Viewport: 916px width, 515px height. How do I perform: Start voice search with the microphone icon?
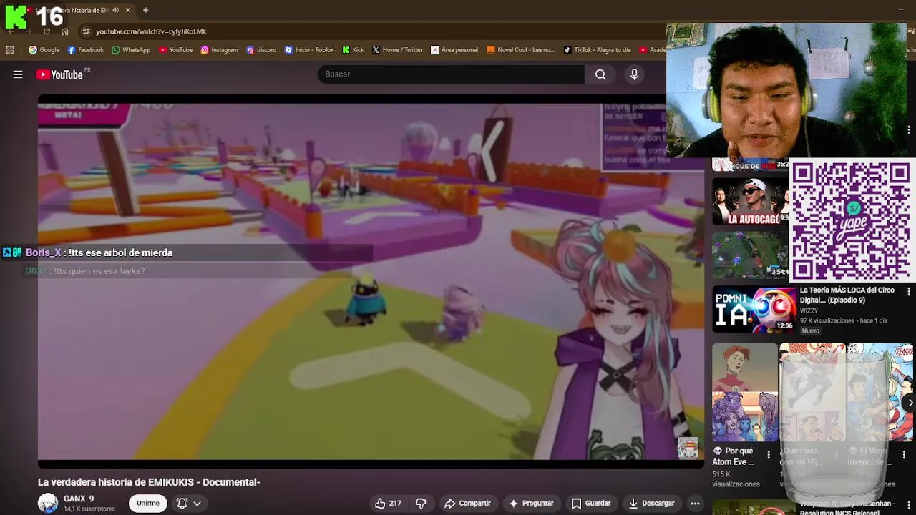pos(634,74)
